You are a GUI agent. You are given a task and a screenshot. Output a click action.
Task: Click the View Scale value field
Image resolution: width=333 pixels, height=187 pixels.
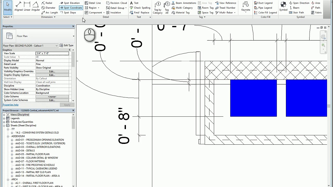[x=52, y=53]
